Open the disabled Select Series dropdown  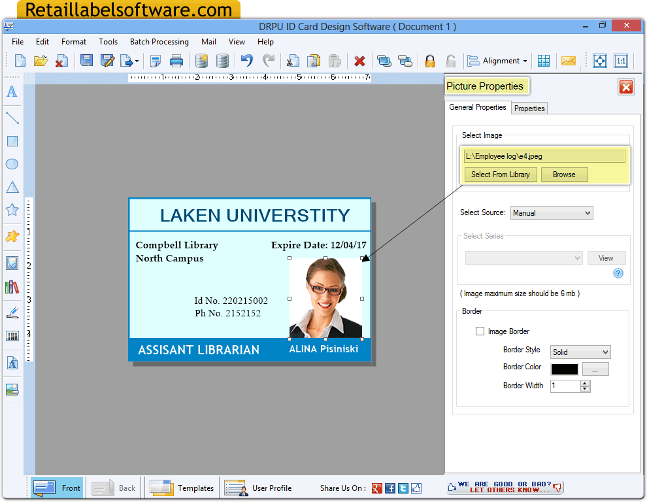523,258
